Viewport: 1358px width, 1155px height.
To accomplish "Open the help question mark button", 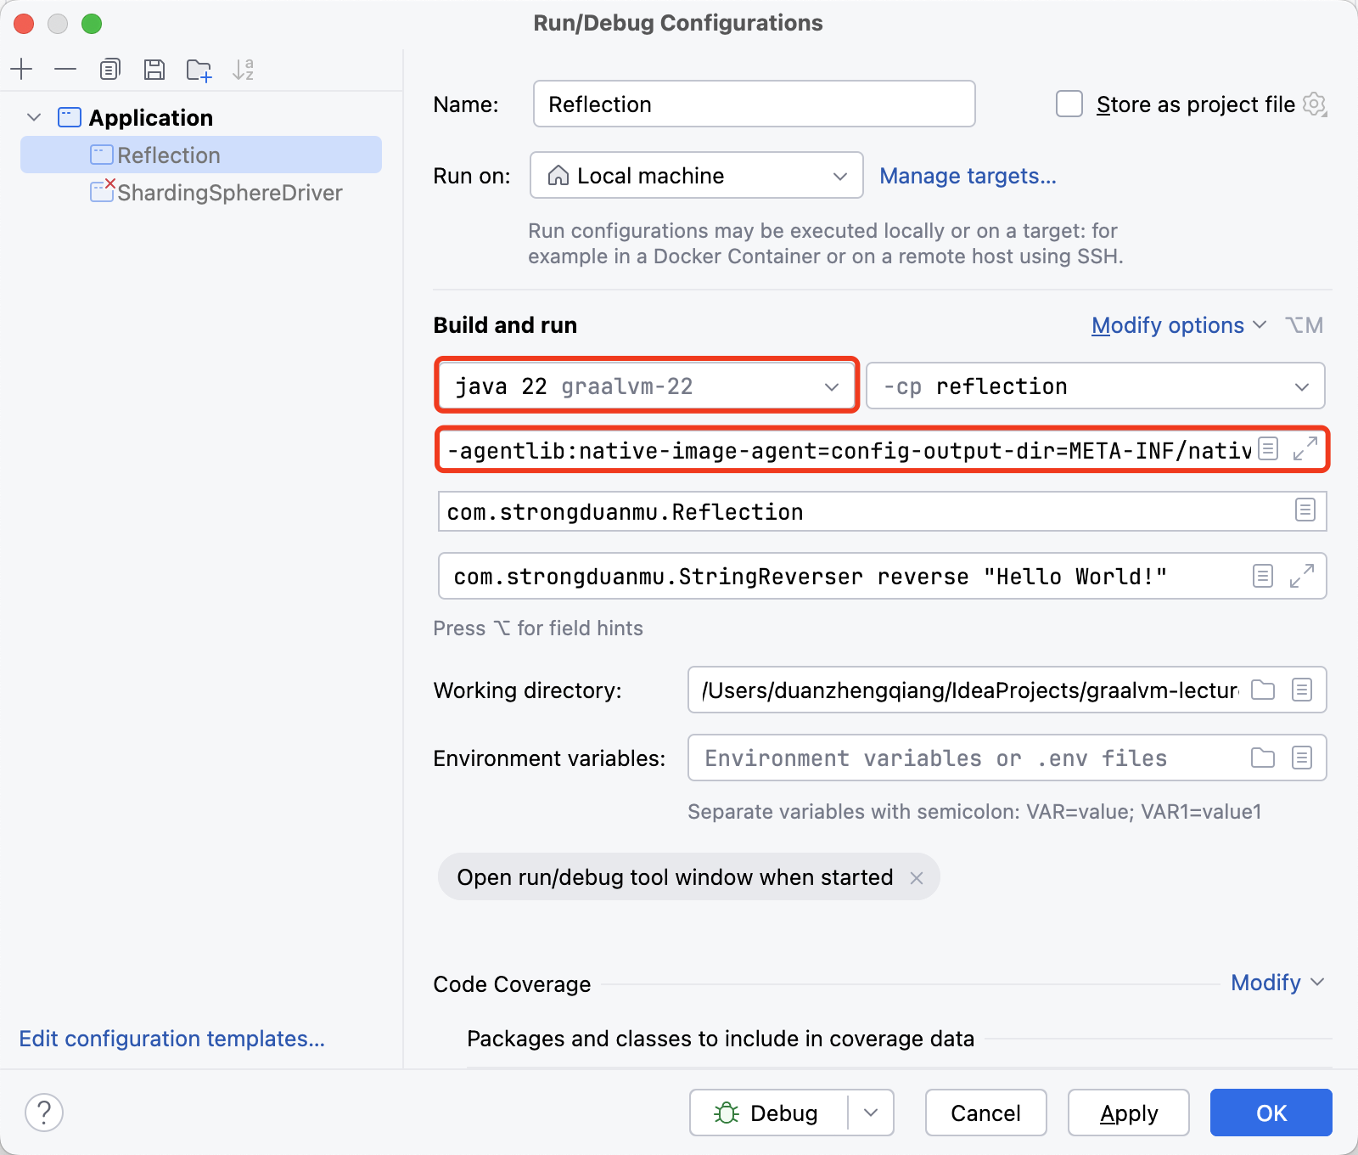I will click(44, 1112).
